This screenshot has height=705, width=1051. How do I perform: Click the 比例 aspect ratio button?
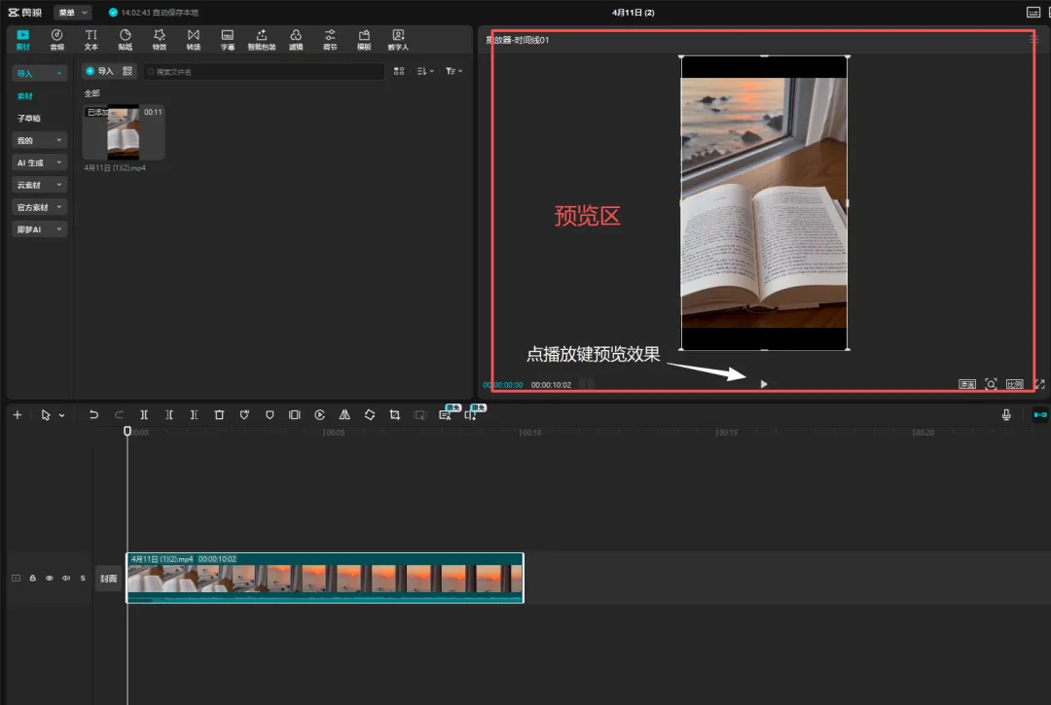click(x=1015, y=384)
